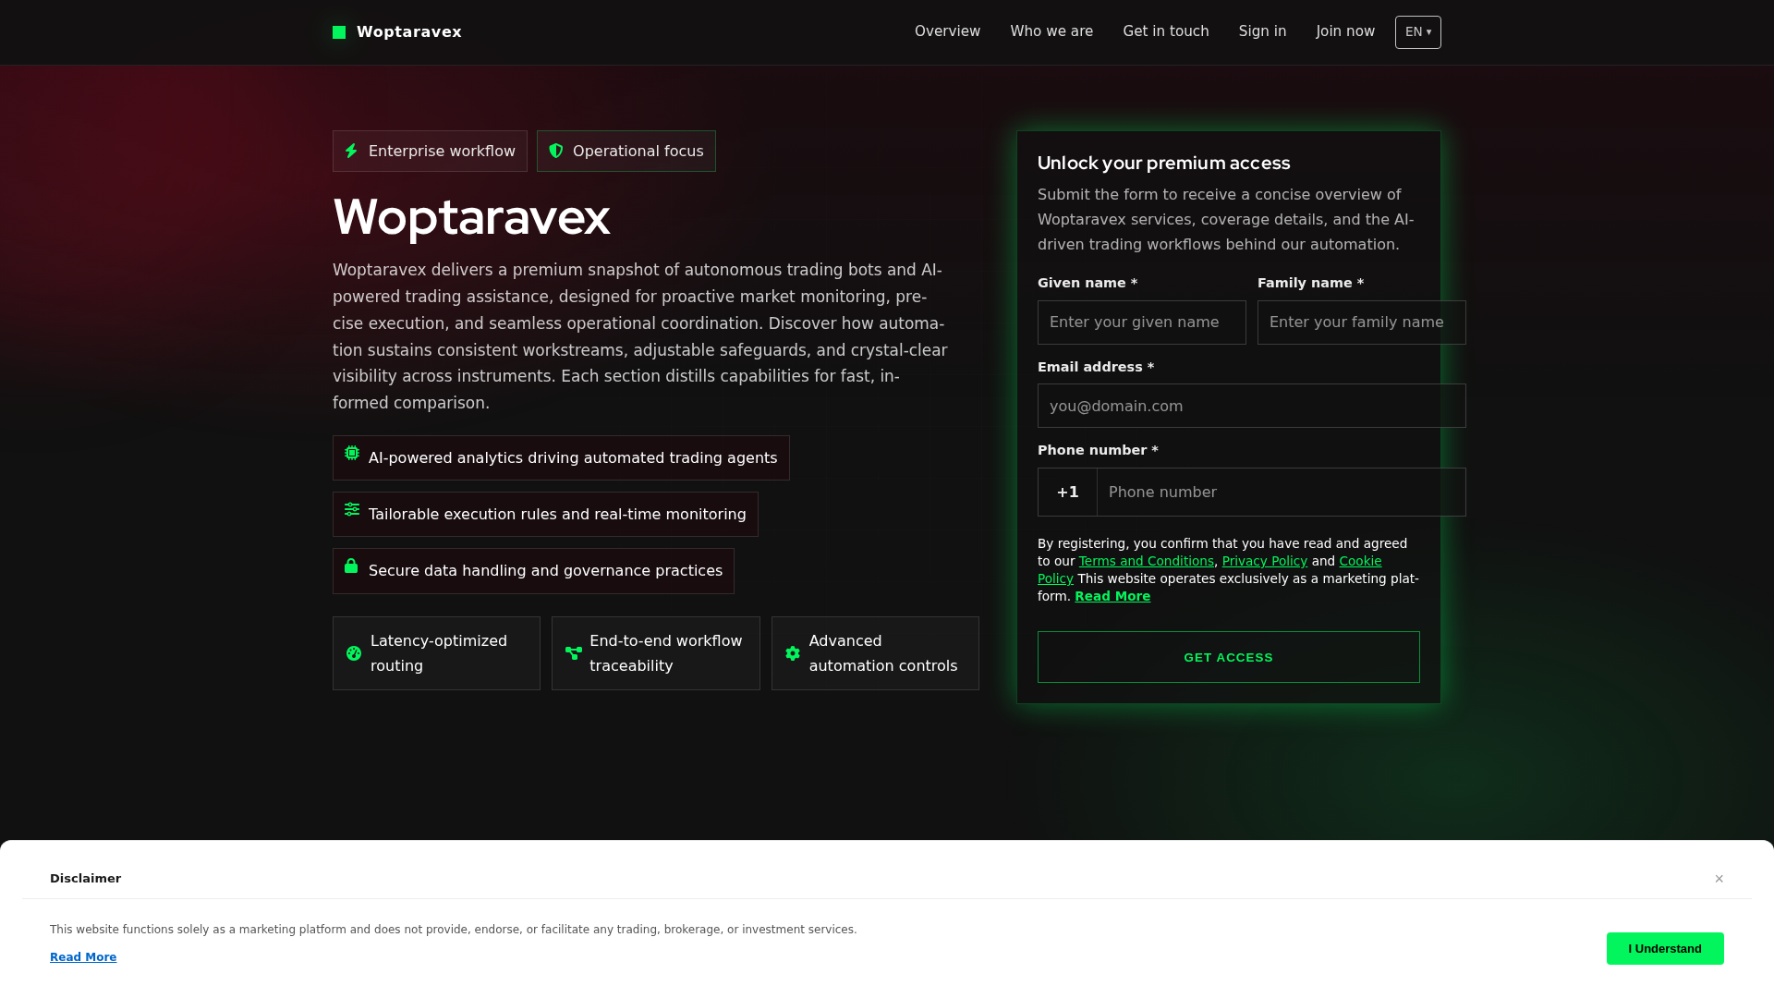Click the chip icon beside AI-powered analytics
The image size is (1774, 998).
click(x=352, y=453)
